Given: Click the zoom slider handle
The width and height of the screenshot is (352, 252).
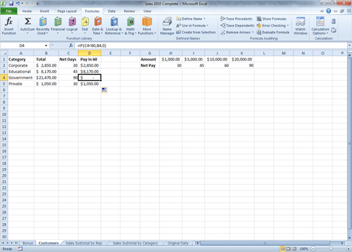Looking at the screenshot, I should [330, 249].
